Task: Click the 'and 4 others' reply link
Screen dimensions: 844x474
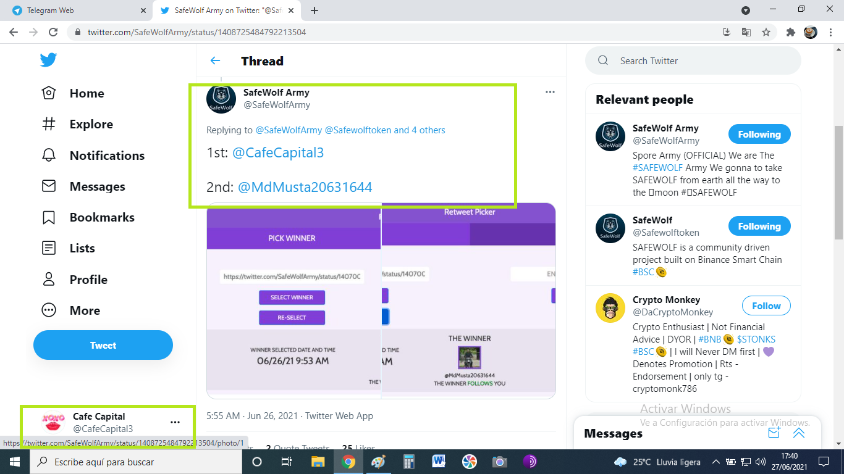Action: 420,130
